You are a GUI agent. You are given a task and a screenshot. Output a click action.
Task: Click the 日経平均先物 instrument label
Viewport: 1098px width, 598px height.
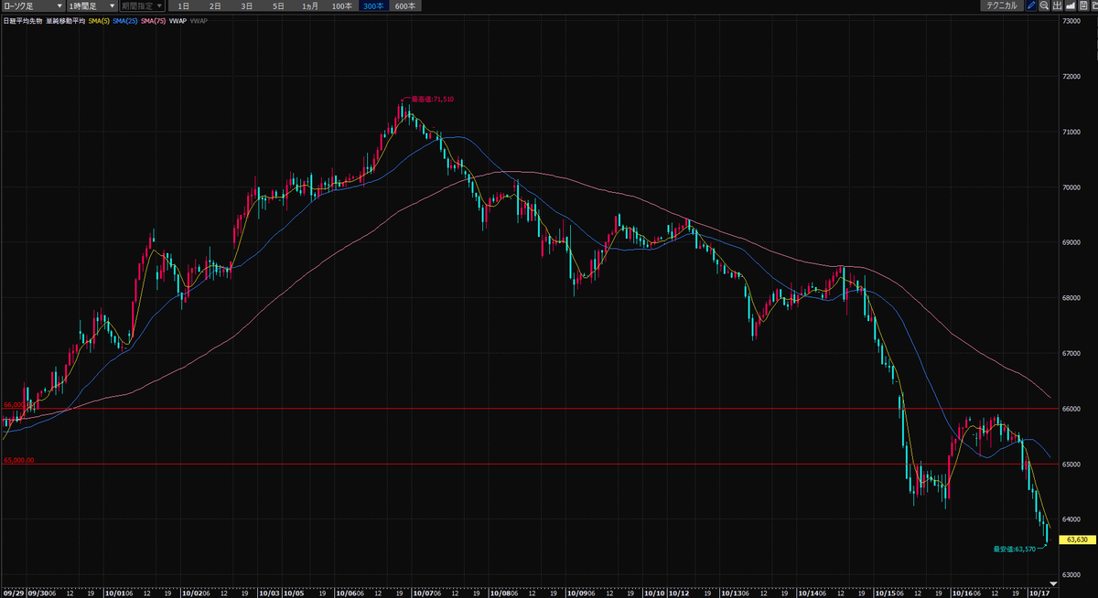[22, 20]
